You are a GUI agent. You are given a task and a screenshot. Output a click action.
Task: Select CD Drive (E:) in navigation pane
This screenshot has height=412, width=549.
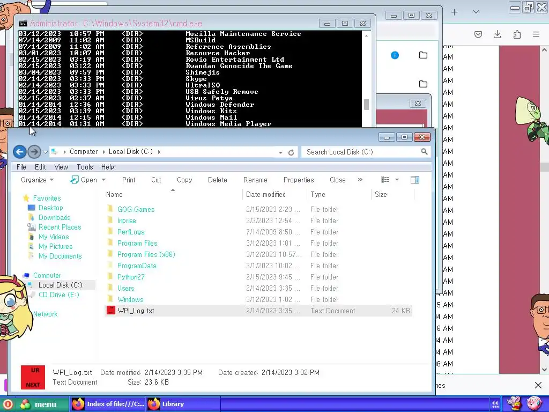(59, 295)
